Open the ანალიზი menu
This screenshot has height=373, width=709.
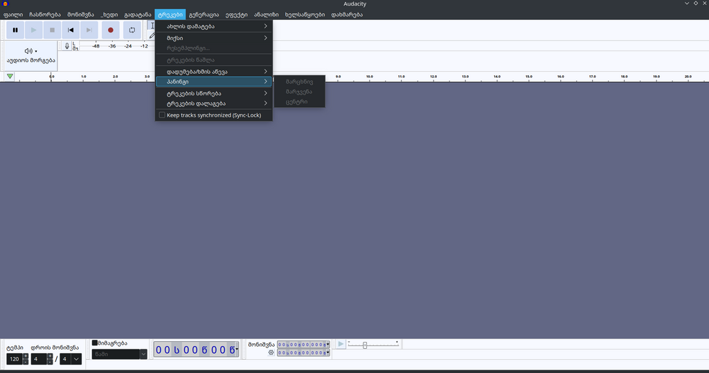(x=267, y=15)
